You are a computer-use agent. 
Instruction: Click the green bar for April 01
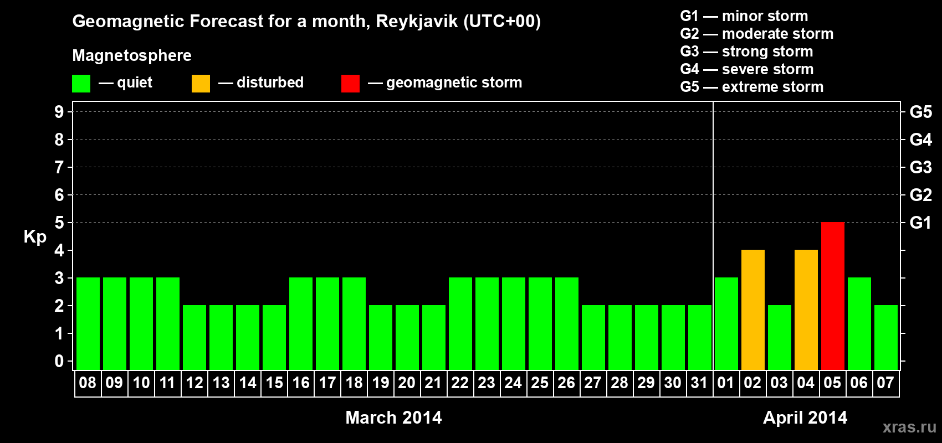[x=726, y=323]
